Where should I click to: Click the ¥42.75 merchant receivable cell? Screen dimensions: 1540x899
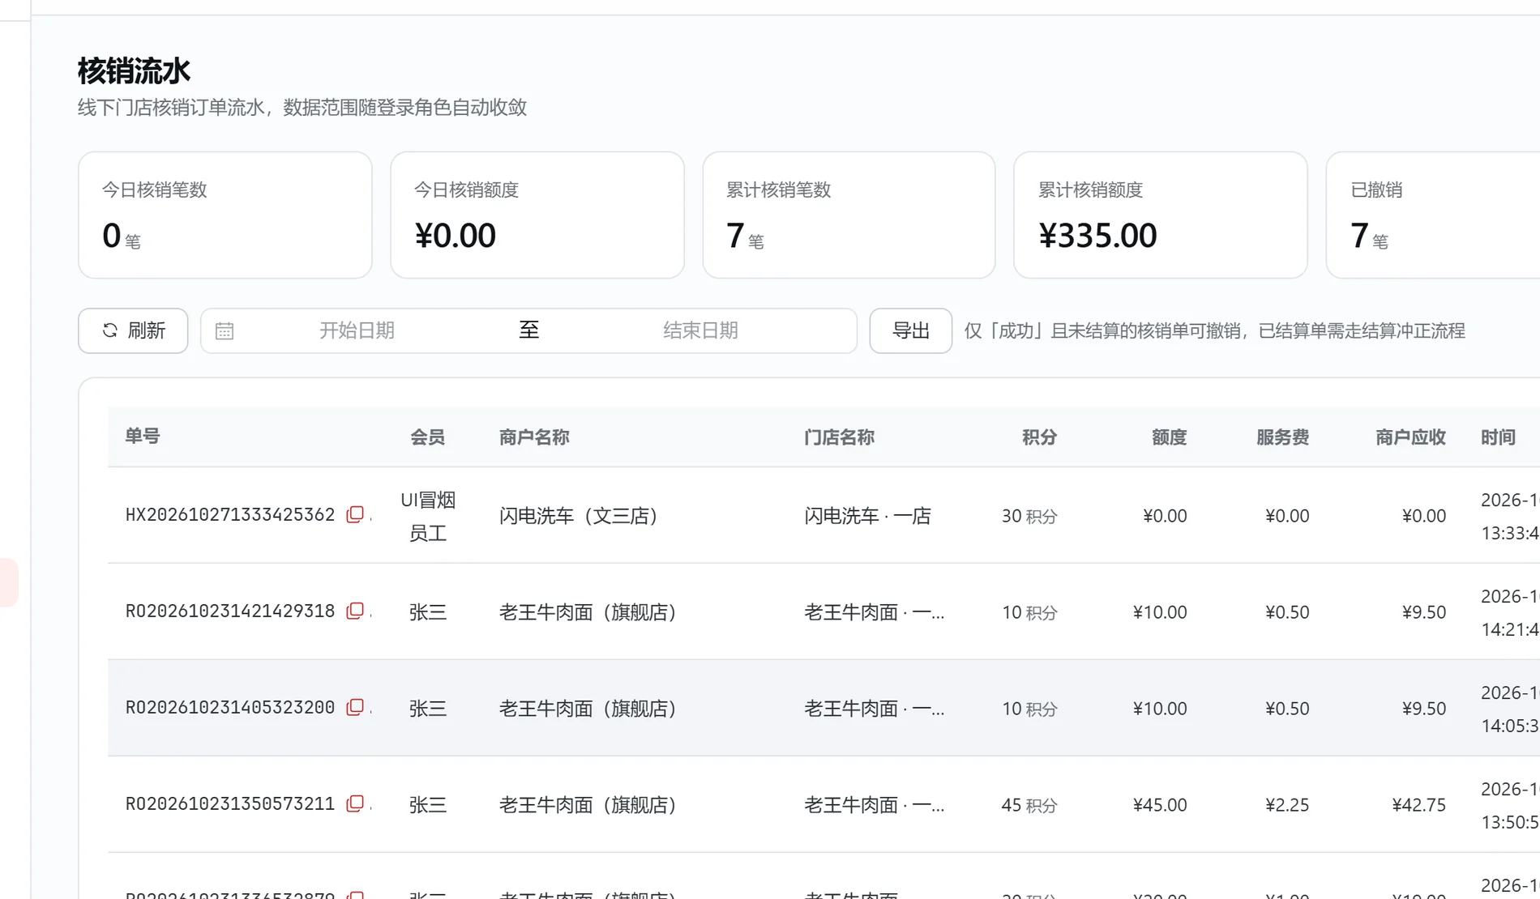click(1419, 805)
